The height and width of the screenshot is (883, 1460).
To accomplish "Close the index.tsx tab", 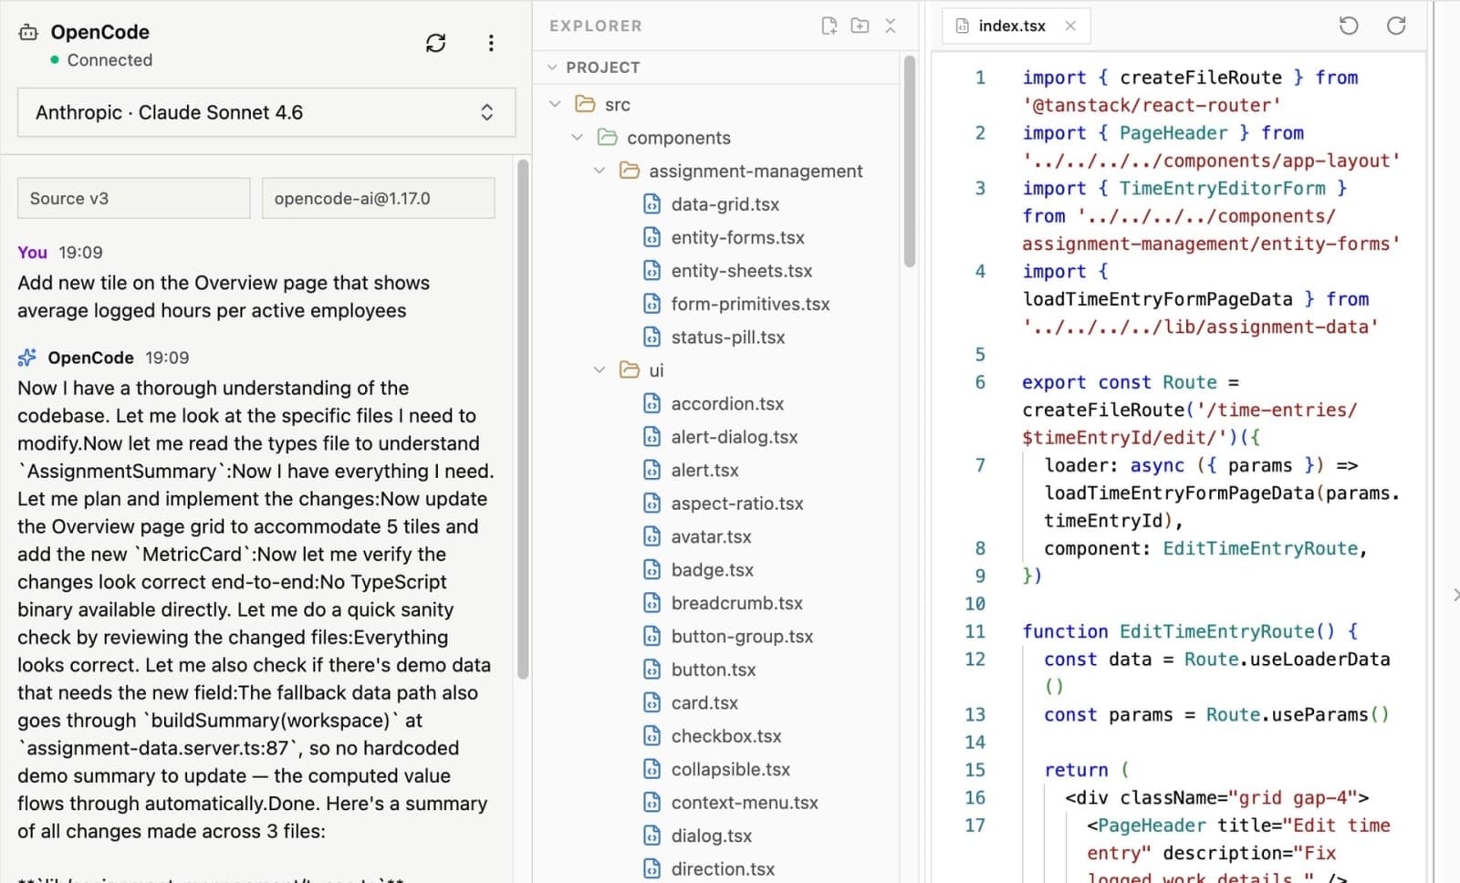I will (1070, 26).
